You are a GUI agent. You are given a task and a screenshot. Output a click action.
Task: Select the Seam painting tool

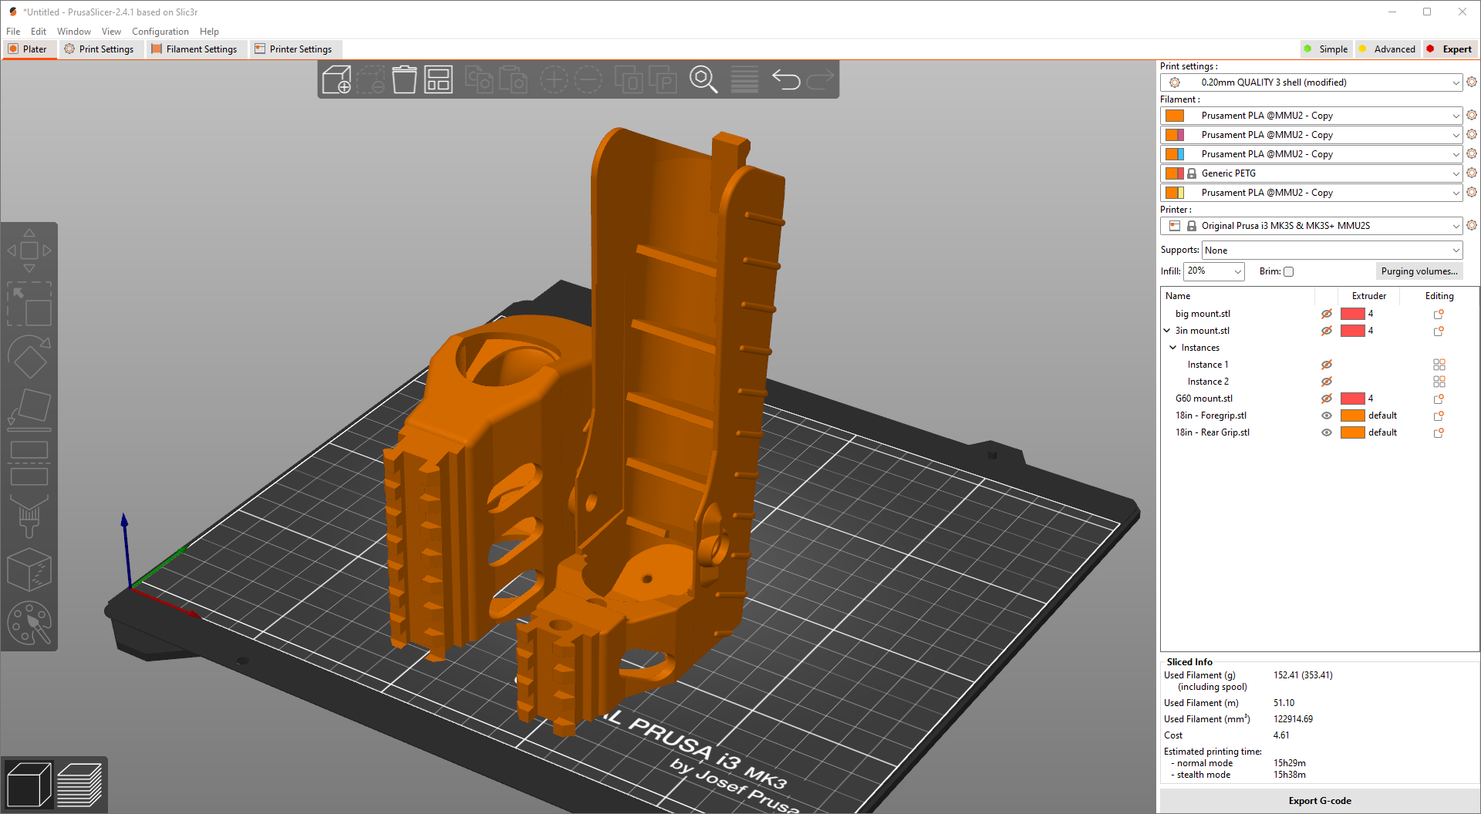(29, 569)
